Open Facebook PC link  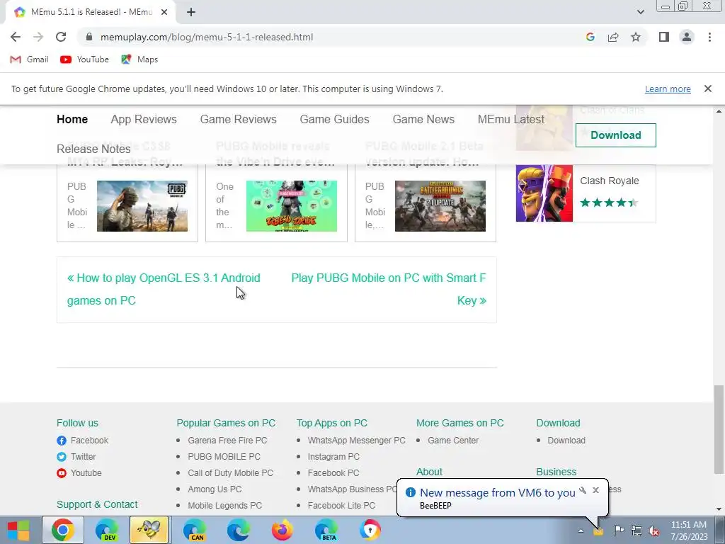(x=333, y=472)
